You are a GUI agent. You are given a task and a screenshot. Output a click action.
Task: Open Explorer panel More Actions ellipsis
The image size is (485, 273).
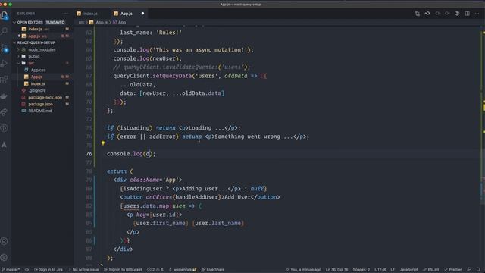66,14
